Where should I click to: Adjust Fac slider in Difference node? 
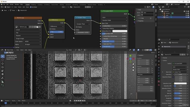(x=57, y=32)
